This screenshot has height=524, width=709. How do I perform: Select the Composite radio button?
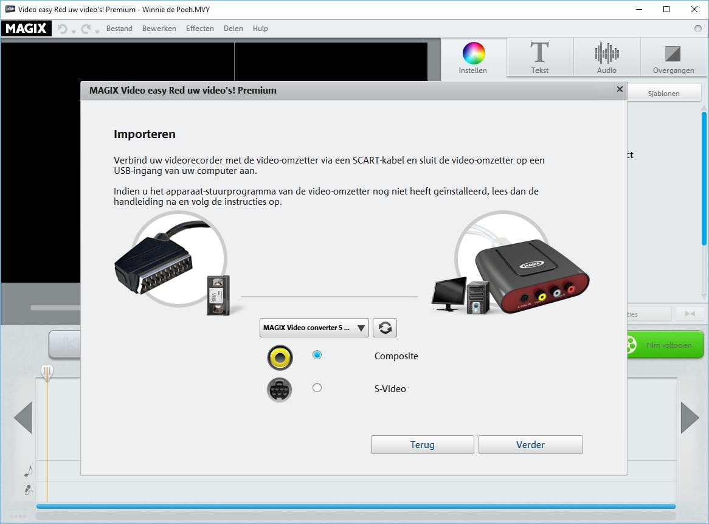click(317, 355)
